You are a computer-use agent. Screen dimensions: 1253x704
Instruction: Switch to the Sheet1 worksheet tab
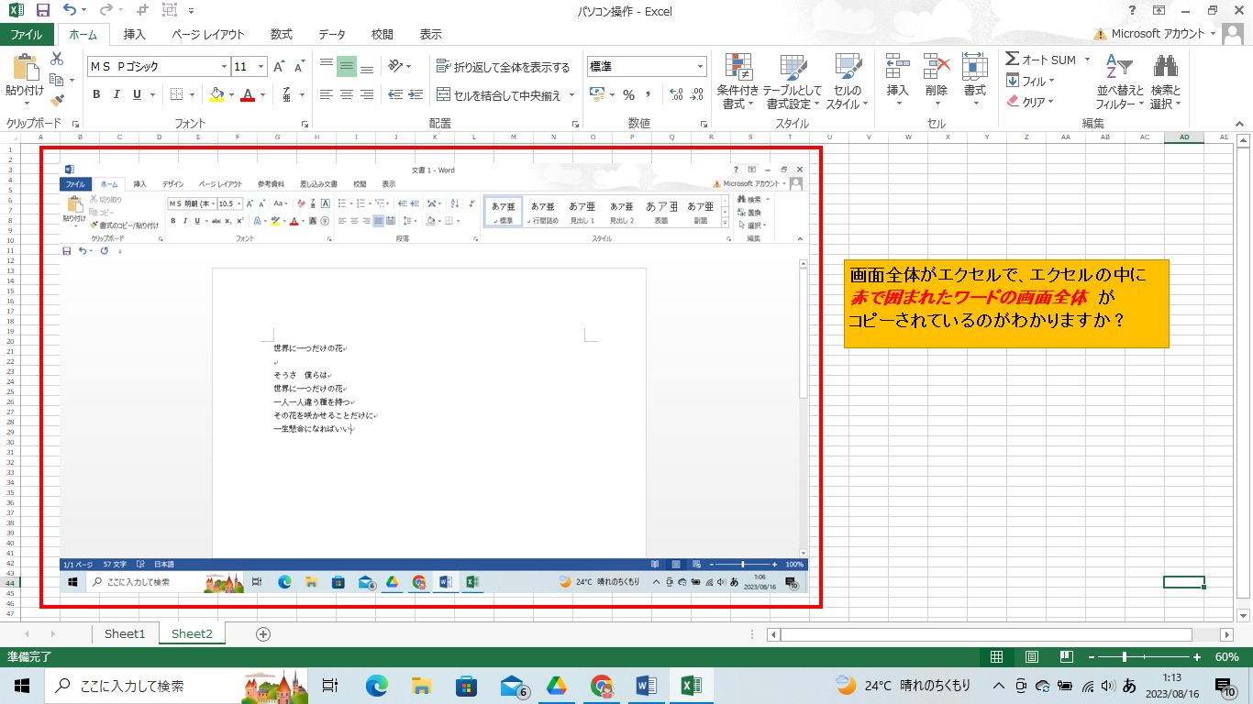pyautogui.click(x=125, y=633)
